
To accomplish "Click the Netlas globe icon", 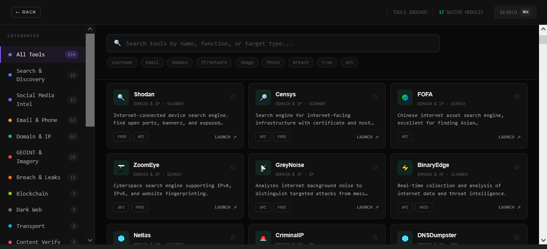I will (x=121, y=238).
